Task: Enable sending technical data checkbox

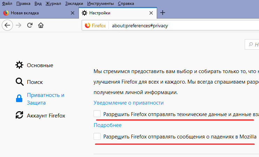Action: [x=97, y=114]
